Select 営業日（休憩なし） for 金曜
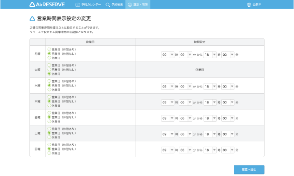 click(x=49, y=117)
